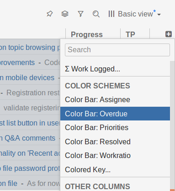
Task: Open the Basic view menu label
Action: [135, 14]
